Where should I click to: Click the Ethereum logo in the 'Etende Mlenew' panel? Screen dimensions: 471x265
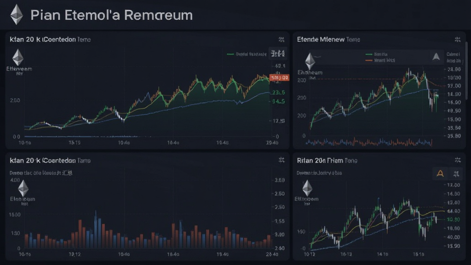pyautogui.click(x=310, y=61)
